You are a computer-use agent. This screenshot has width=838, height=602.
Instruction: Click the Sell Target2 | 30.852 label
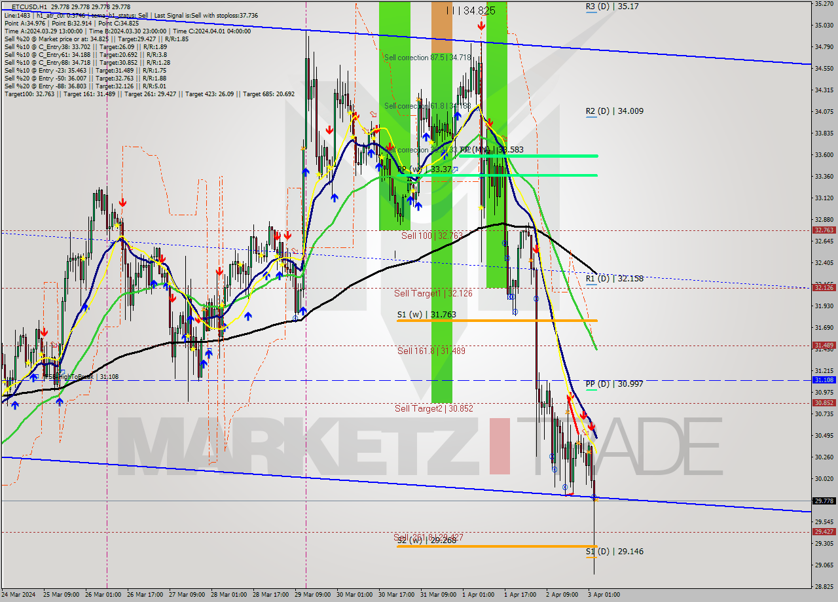pos(433,408)
